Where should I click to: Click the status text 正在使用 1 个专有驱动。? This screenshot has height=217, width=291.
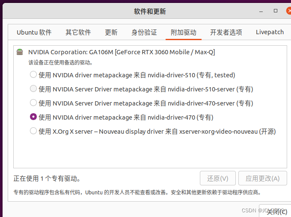coord(47,179)
